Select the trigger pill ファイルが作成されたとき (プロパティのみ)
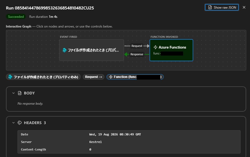250x157 pixels. (43, 77)
